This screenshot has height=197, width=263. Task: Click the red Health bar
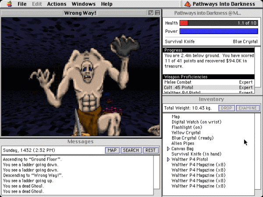[x=184, y=23]
